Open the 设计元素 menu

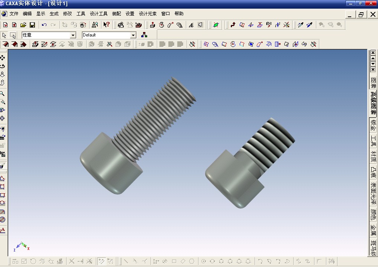(x=148, y=14)
